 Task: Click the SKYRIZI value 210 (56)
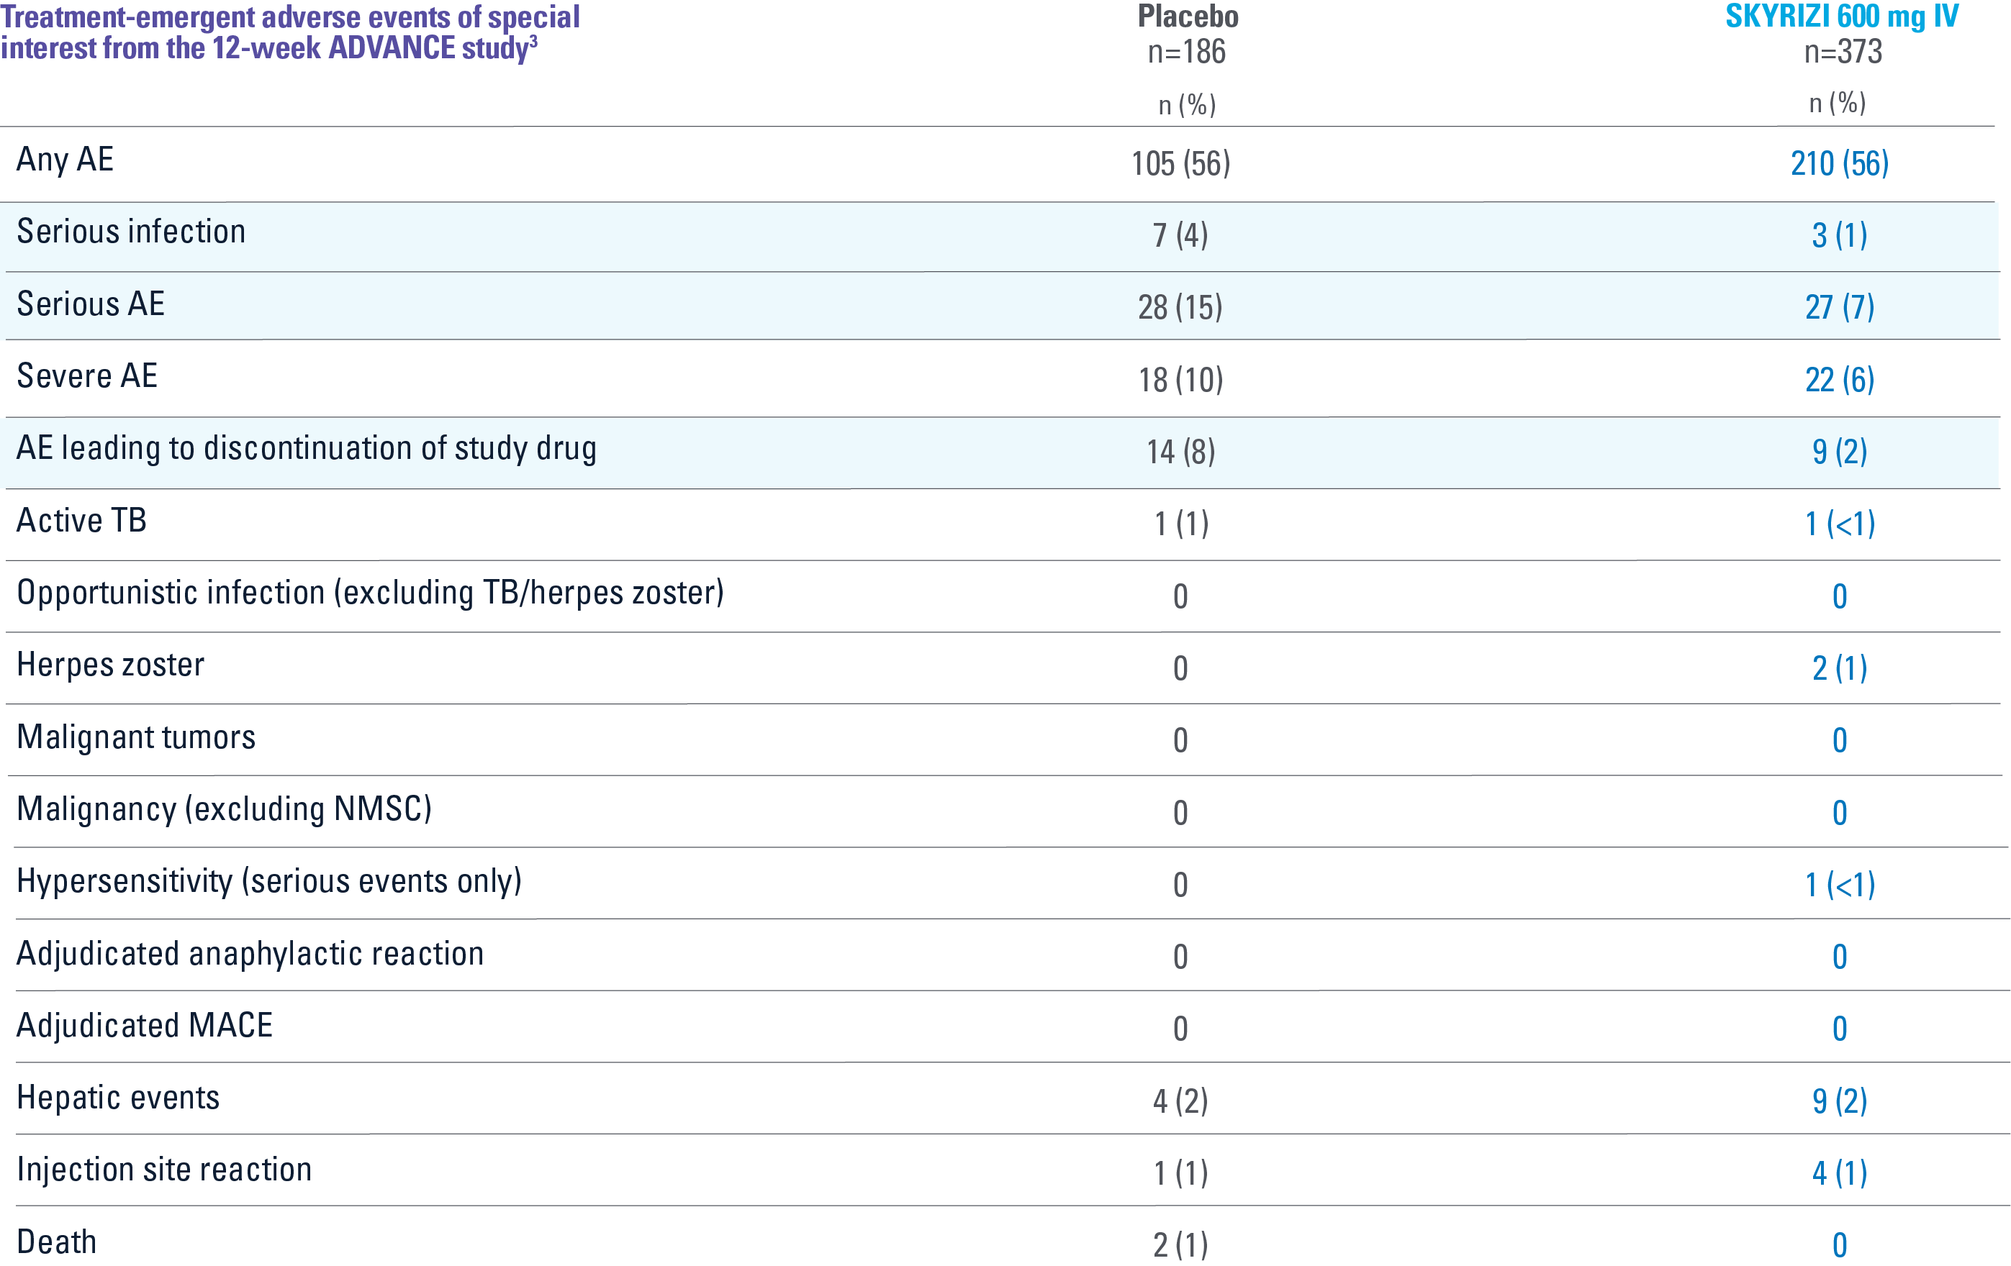(1840, 163)
